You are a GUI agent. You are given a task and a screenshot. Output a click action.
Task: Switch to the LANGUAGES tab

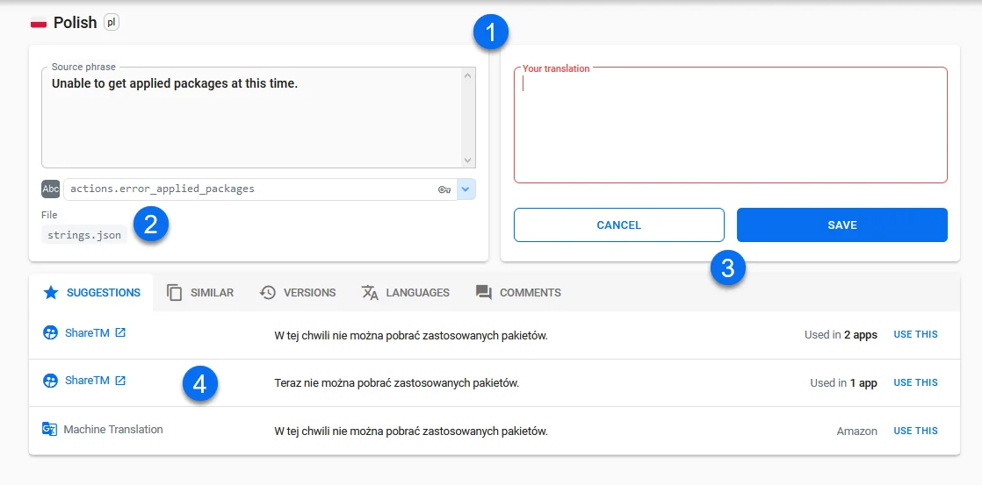[x=406, y=293]
